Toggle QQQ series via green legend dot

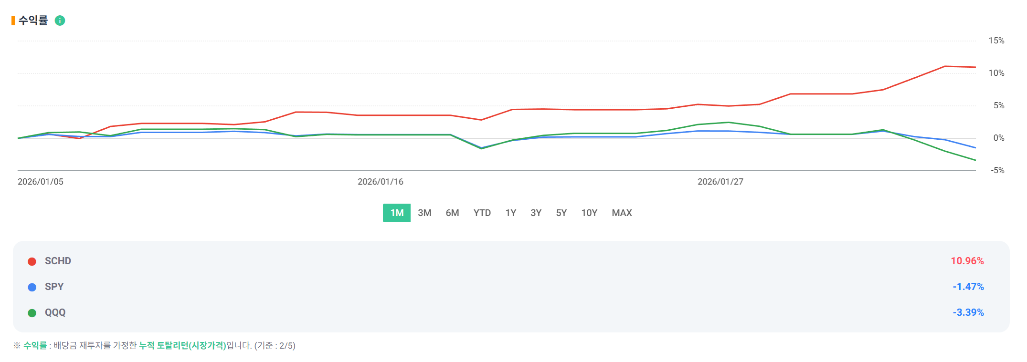point(32,313)
